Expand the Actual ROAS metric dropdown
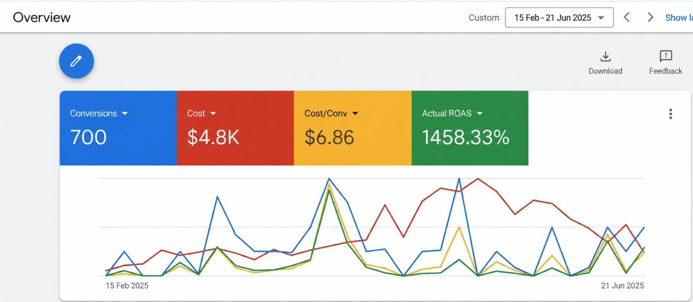This screenshot has width=693, height=302. (479, 114)
